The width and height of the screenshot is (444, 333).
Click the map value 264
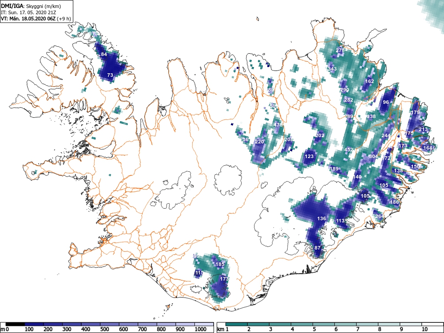pos(380,216)
